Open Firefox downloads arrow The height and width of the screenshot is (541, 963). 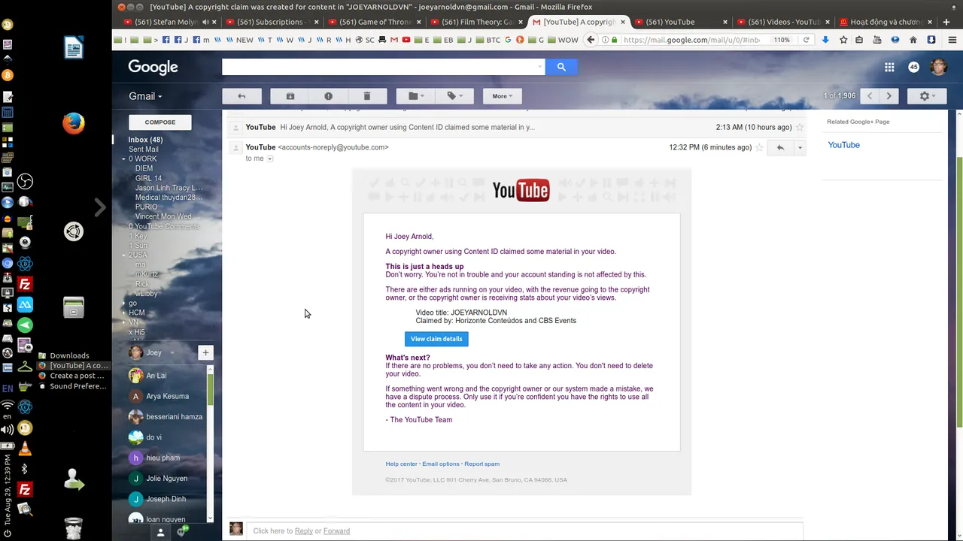pos(825,40)
